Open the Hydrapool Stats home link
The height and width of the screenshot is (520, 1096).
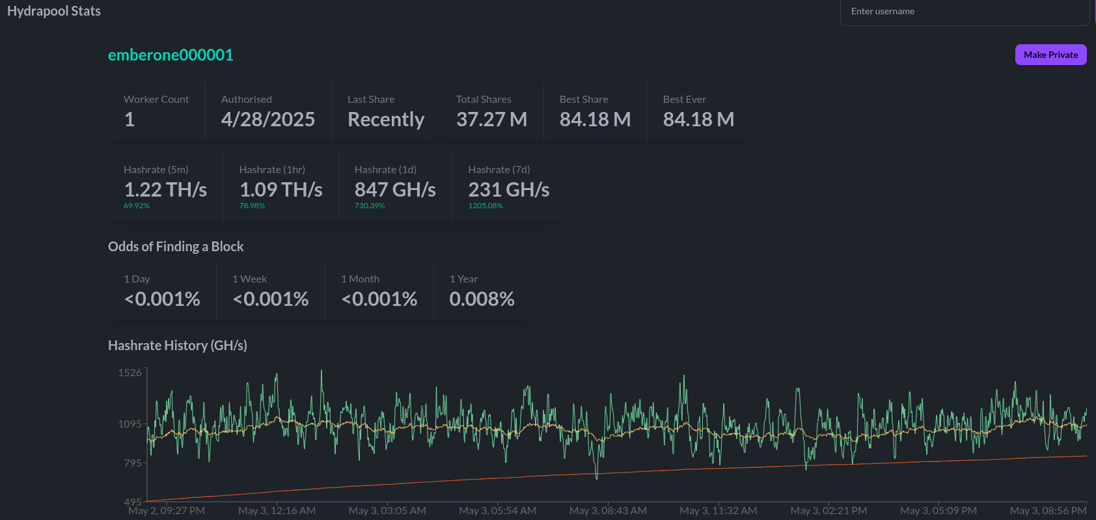pyautogui.click(x=54, y=11)
